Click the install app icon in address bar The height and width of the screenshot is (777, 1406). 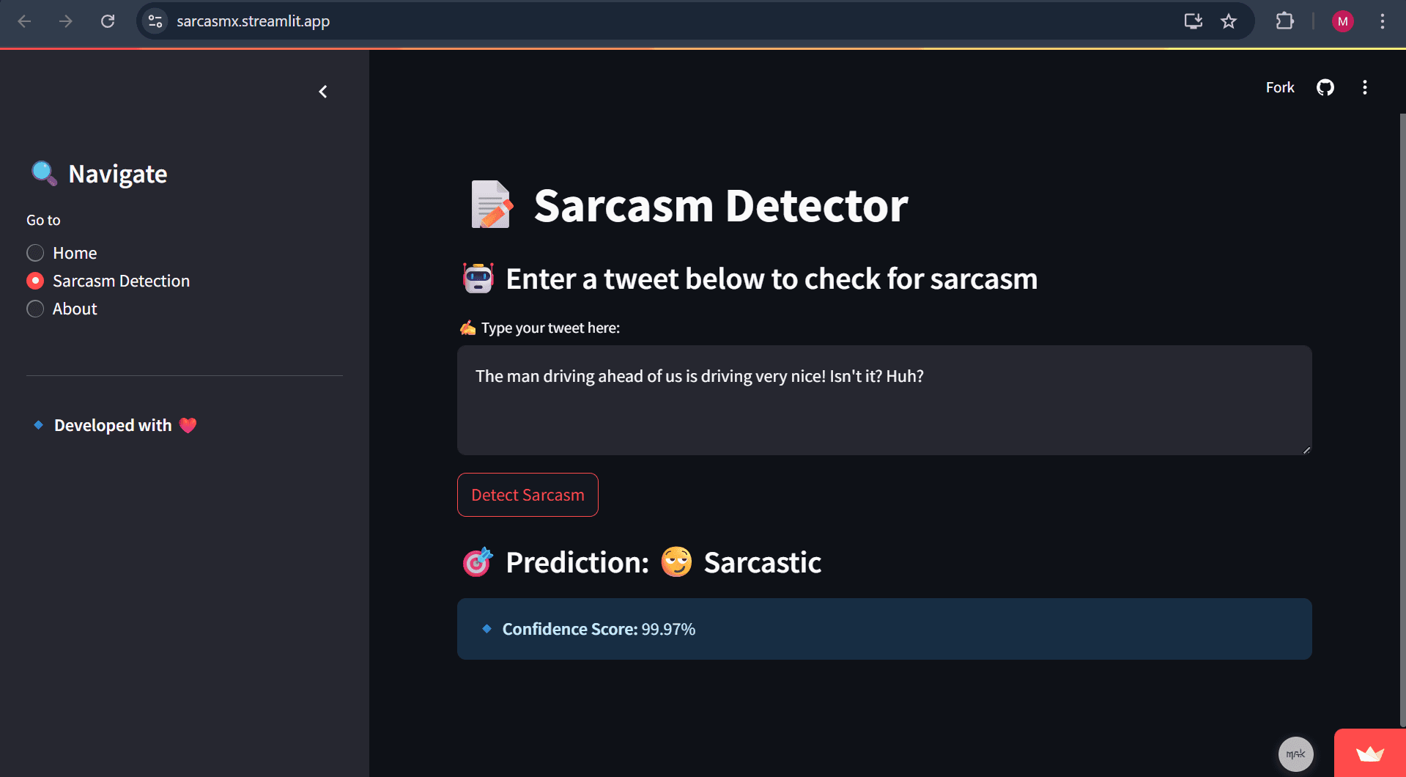[1193, 21]
